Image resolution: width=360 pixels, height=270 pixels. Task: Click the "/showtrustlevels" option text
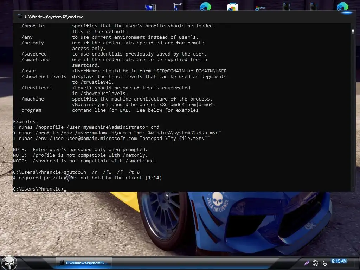[x=44, y=76]
